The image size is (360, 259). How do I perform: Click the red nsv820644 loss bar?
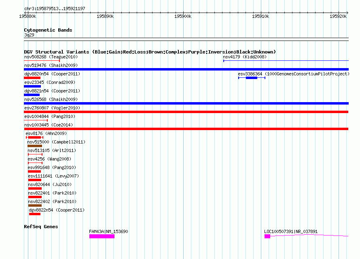[35, 188]
